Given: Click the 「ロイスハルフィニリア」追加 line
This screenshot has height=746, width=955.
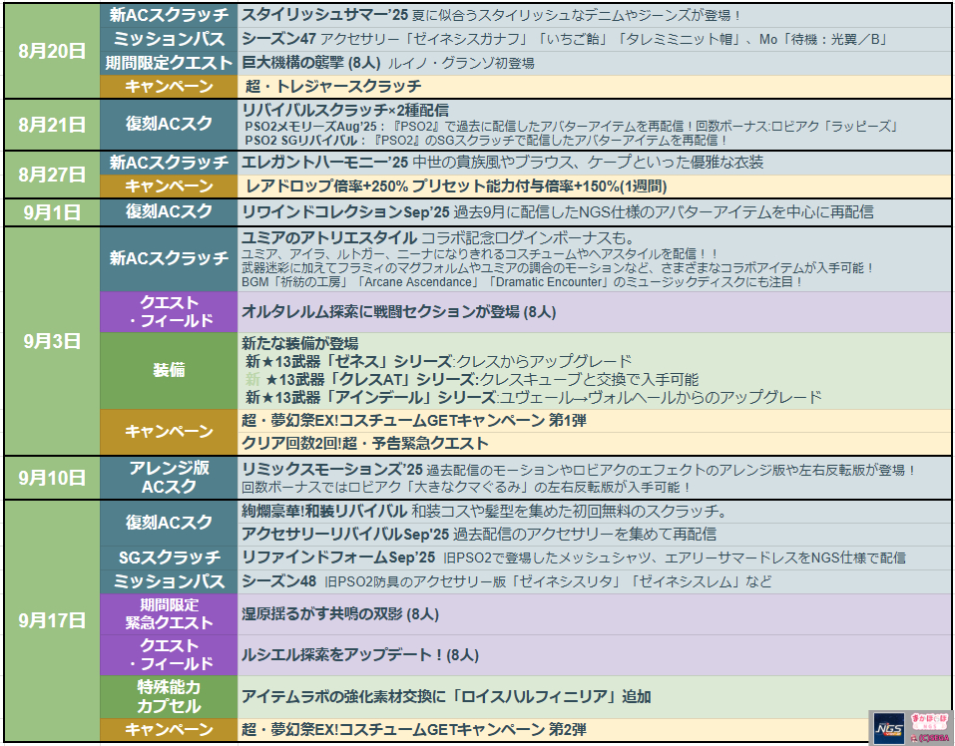Looking at the screenshot, I should click(x=446, y=697).
